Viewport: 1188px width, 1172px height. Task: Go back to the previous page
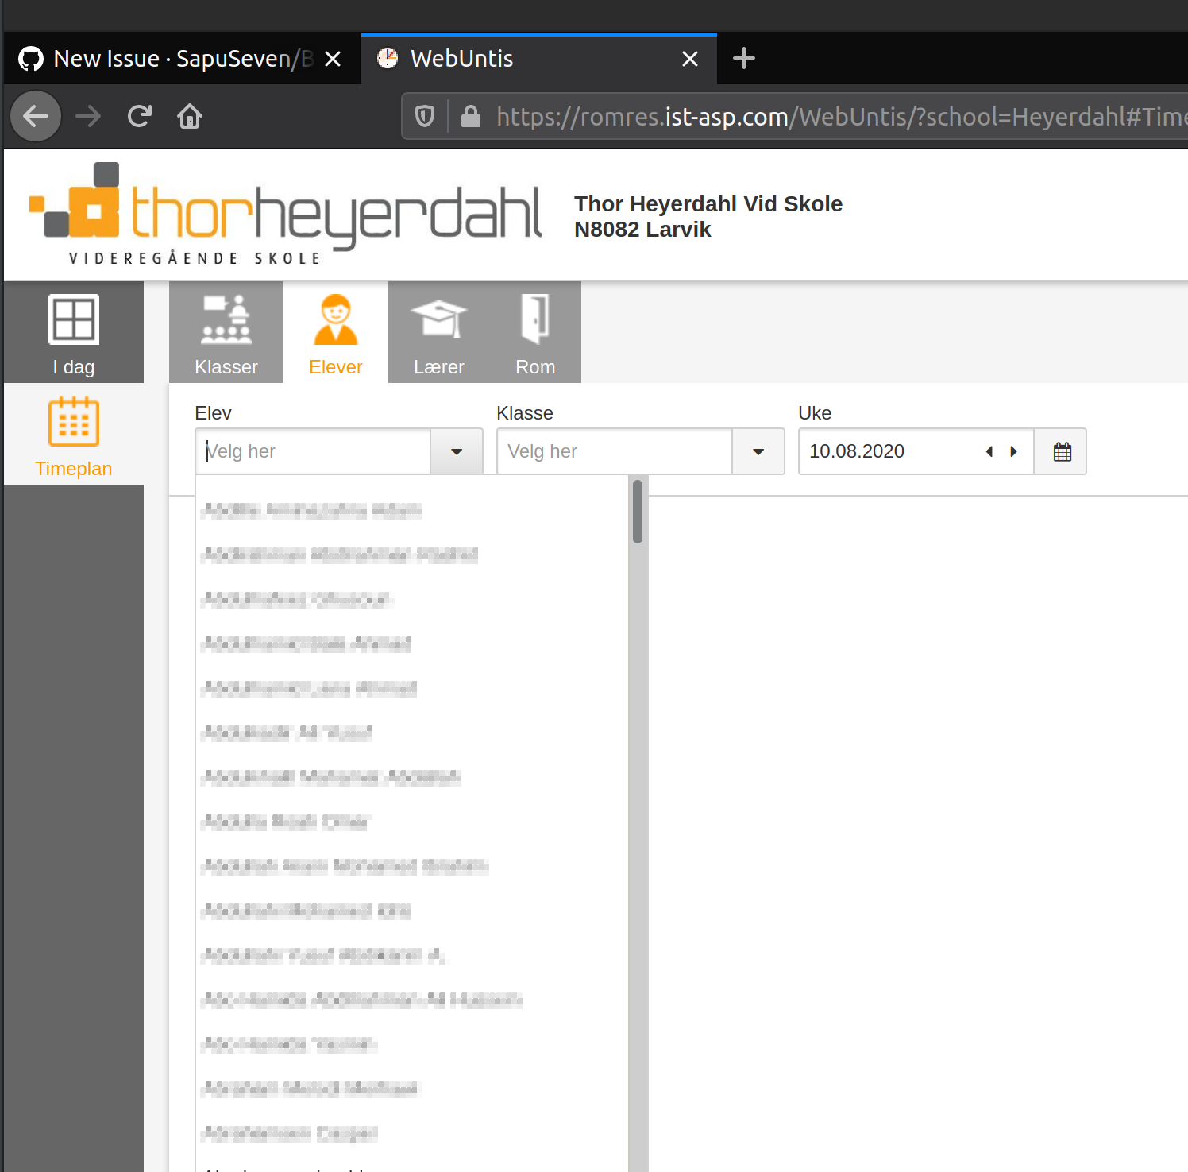(x=35, y=116)
